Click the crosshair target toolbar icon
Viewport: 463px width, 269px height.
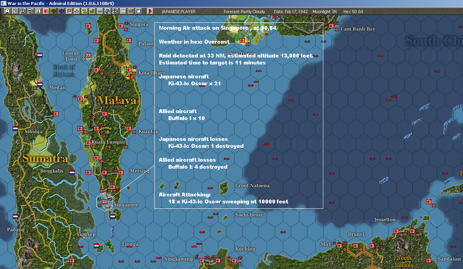click(x=115, y=12)
